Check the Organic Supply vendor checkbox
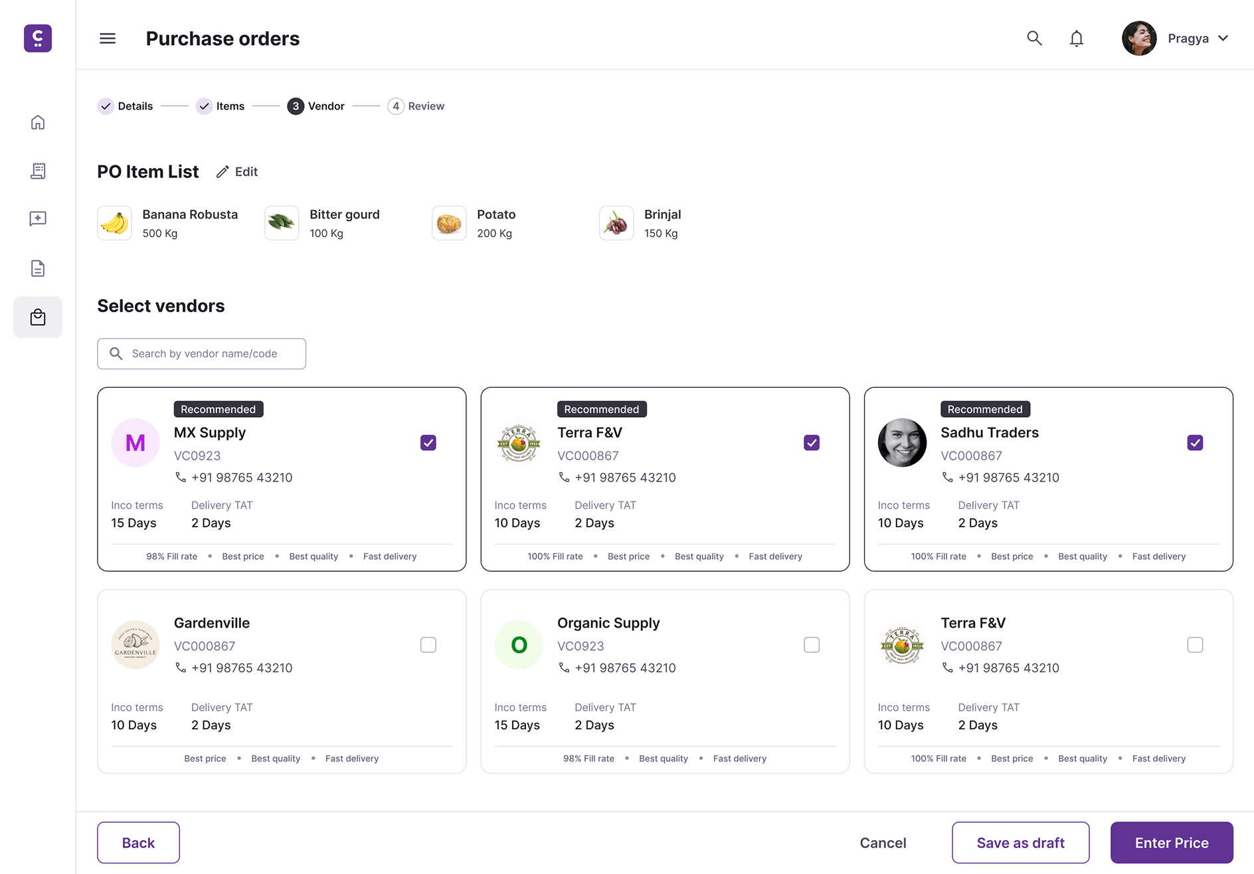 click(812, 645)
